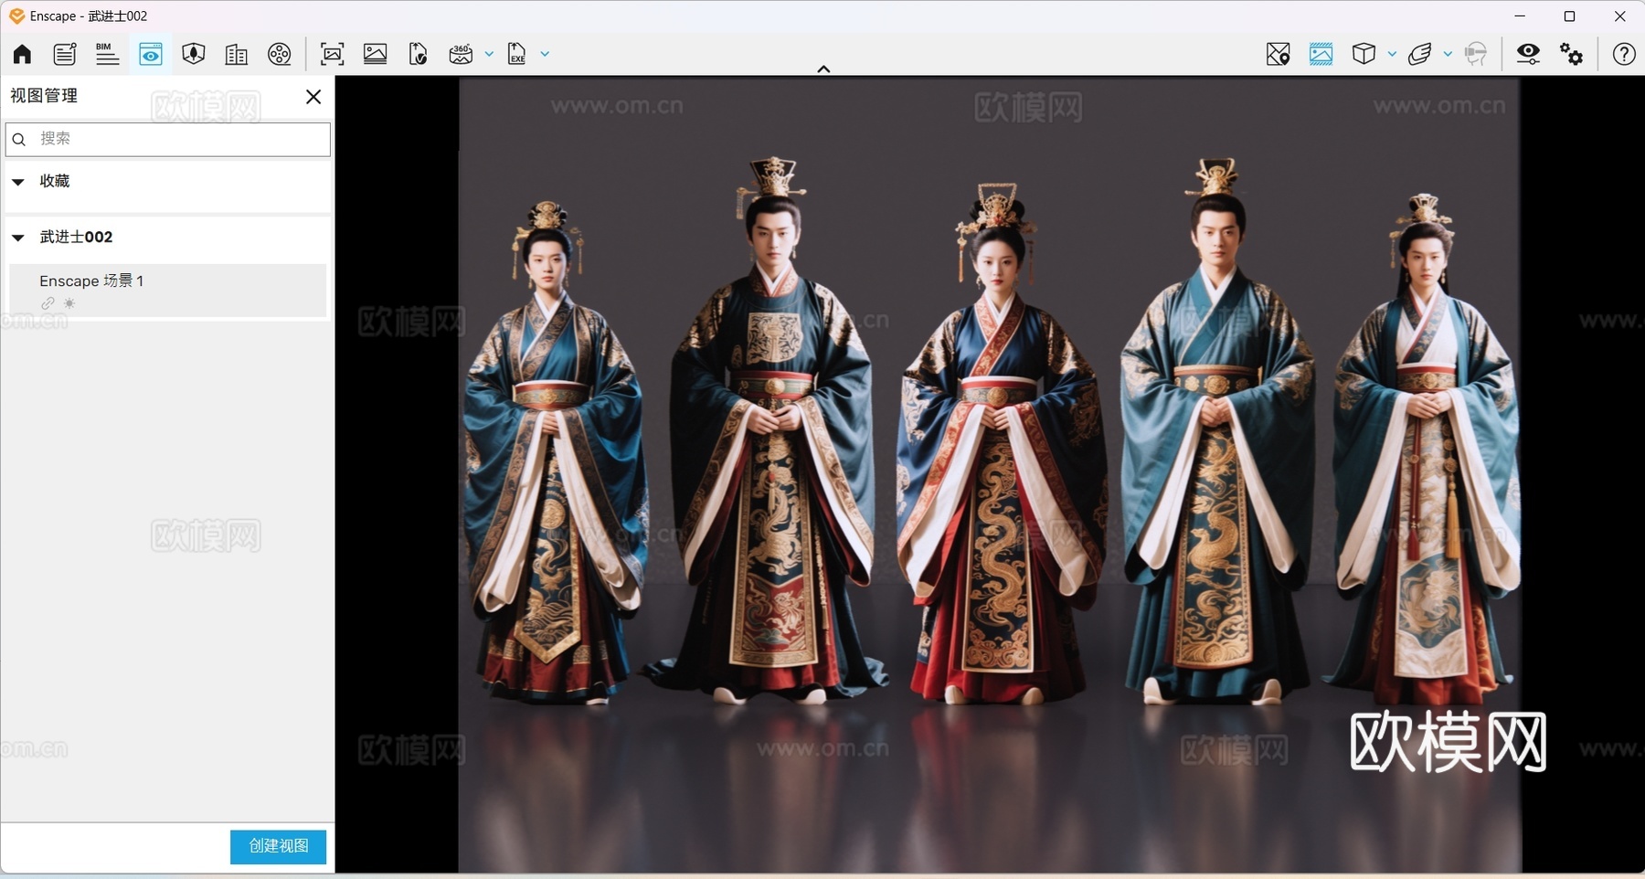This screenshot has width=1645, height=879.
Task: Open the BIM information panel
Action: tap(107, 54)
